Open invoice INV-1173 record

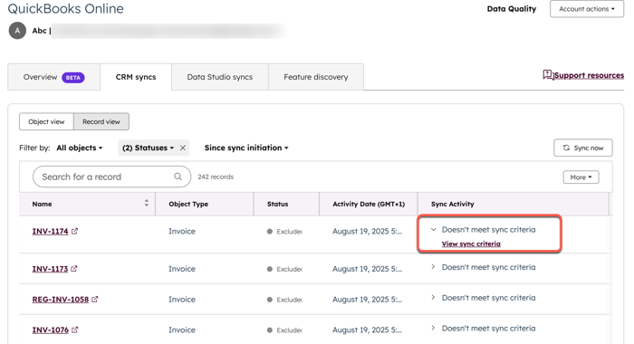(50, 269)
